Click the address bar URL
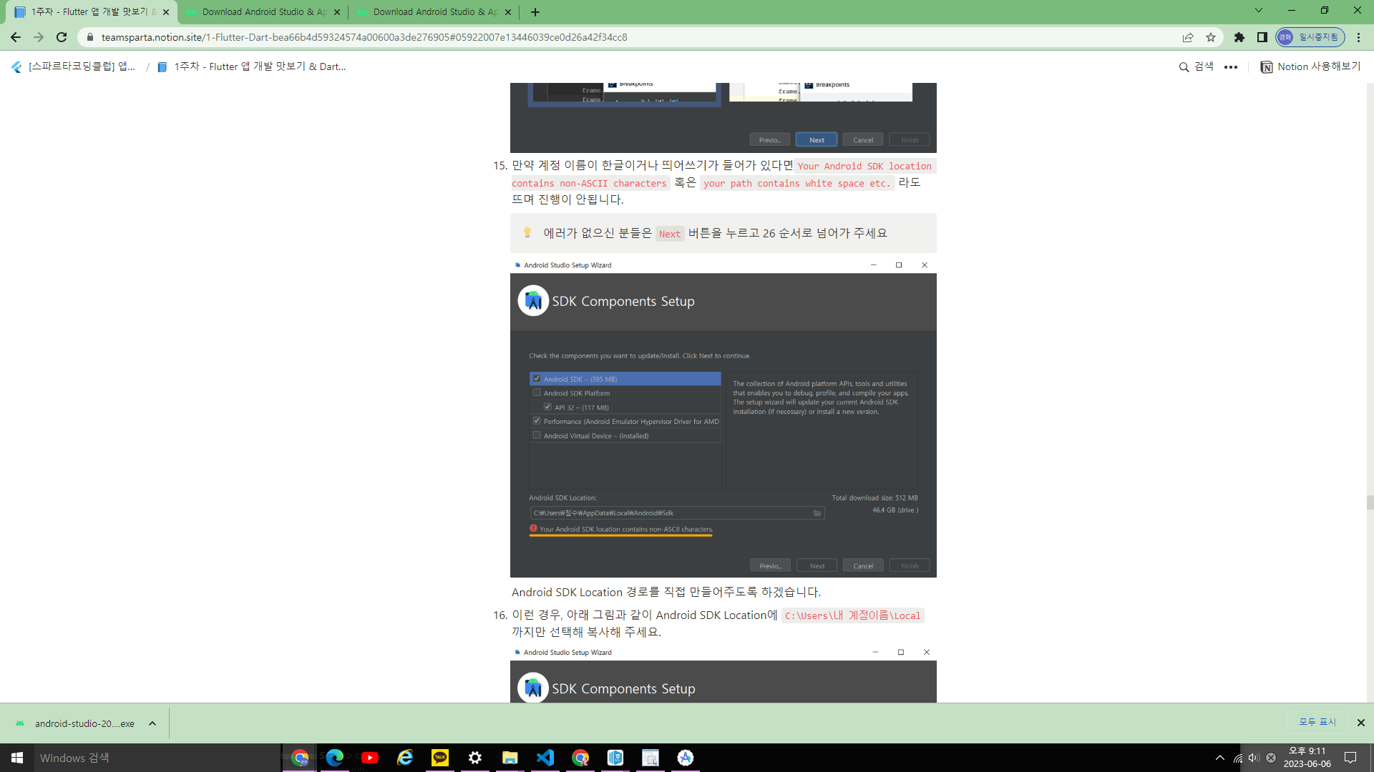 click(364, 37)
